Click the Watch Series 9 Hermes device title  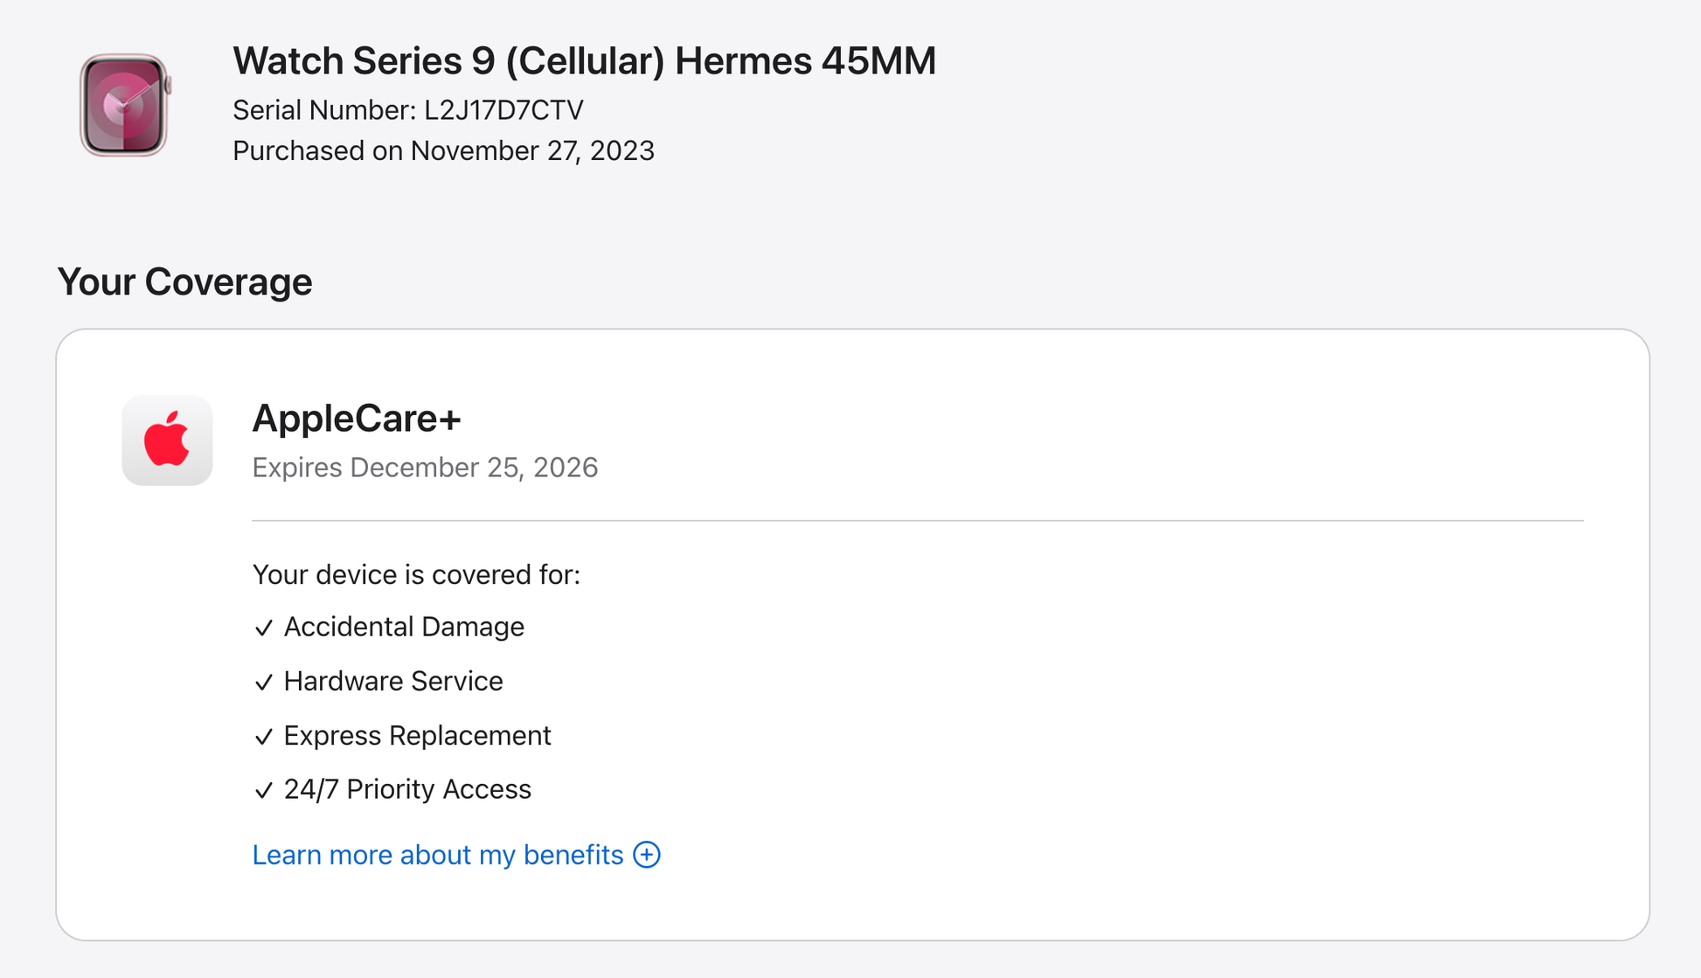point(584,61)
